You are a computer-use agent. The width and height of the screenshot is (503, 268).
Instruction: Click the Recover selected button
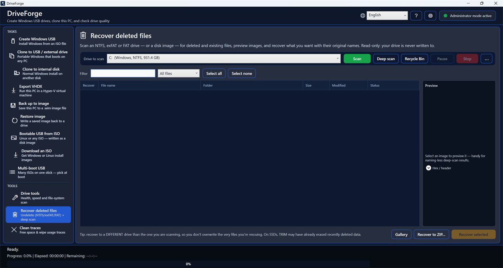(474, 234)
